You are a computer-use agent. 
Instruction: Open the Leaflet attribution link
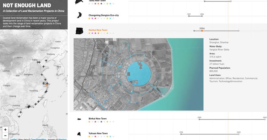[x=14, y=139]
